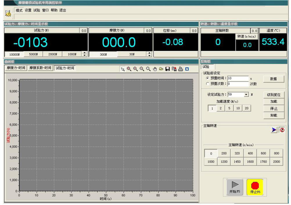Viewport: 291px width, 205px height.
Task: Print the chart with the printer icon
Action: point(180,69)
